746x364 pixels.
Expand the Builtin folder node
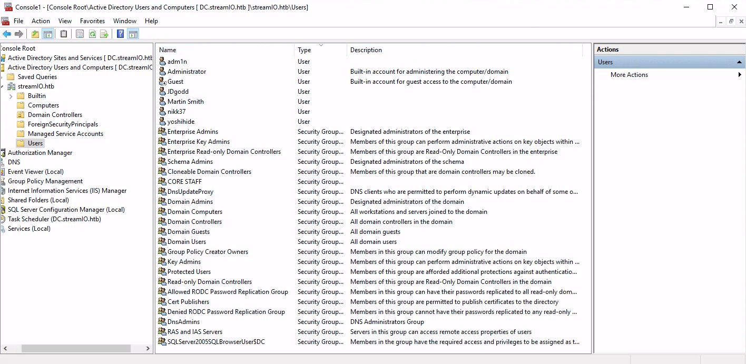coord(11,96)
